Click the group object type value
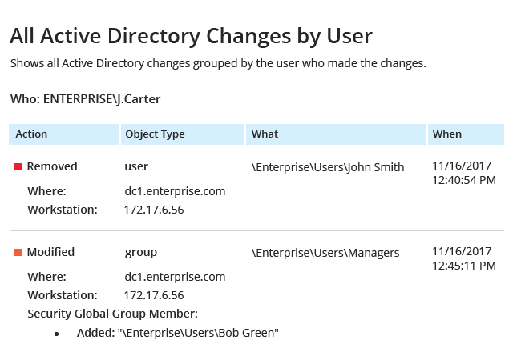 141,253
